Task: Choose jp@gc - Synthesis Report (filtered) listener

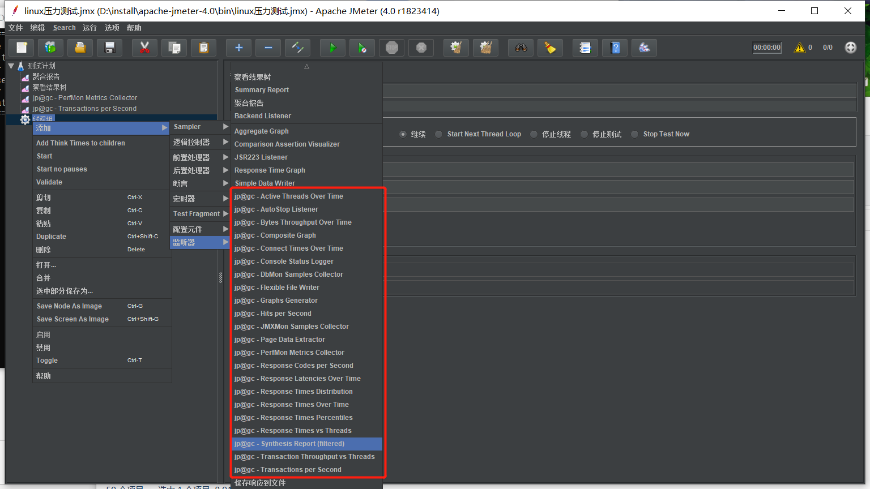Action: click(307, 444)
